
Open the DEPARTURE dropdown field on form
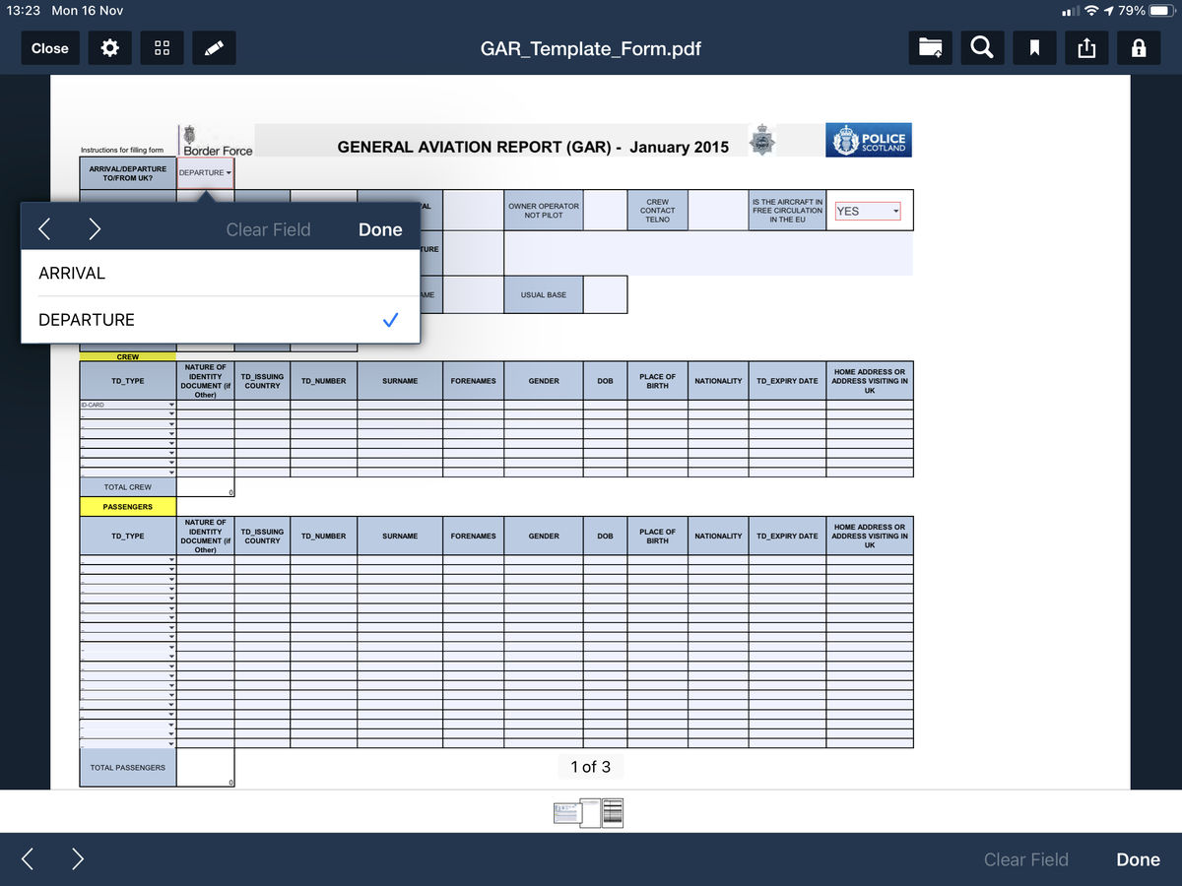click(x=206, y=173)
